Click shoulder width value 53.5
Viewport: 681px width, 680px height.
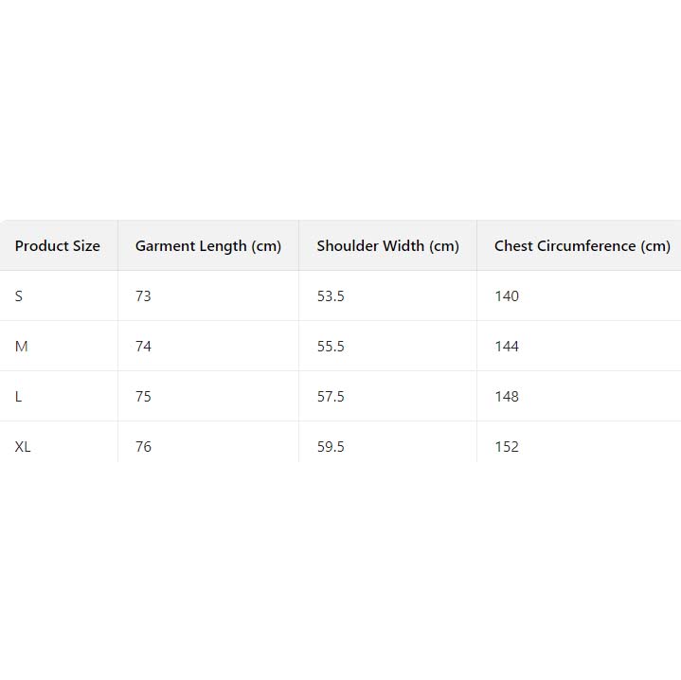tap(331, 296)
